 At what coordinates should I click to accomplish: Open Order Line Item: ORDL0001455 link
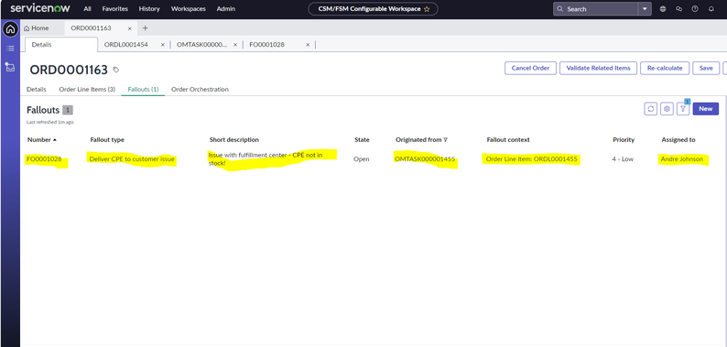tap(531, 159)
